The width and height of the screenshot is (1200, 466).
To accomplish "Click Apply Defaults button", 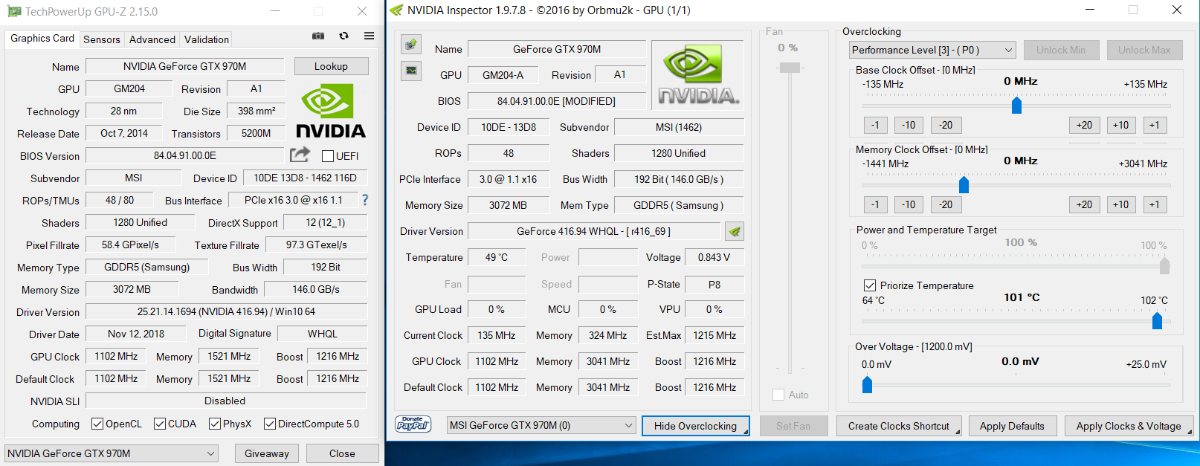I will click(1012, 426).
